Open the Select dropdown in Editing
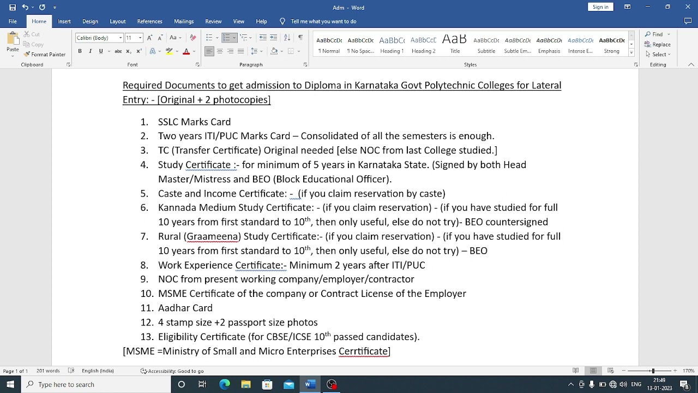This screenshot has height=393, width=698. coord(658,55)
